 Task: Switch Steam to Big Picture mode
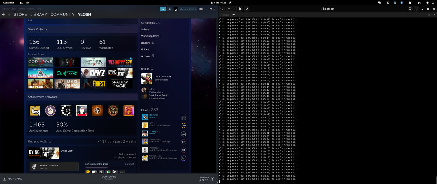[x=201, y=9]
